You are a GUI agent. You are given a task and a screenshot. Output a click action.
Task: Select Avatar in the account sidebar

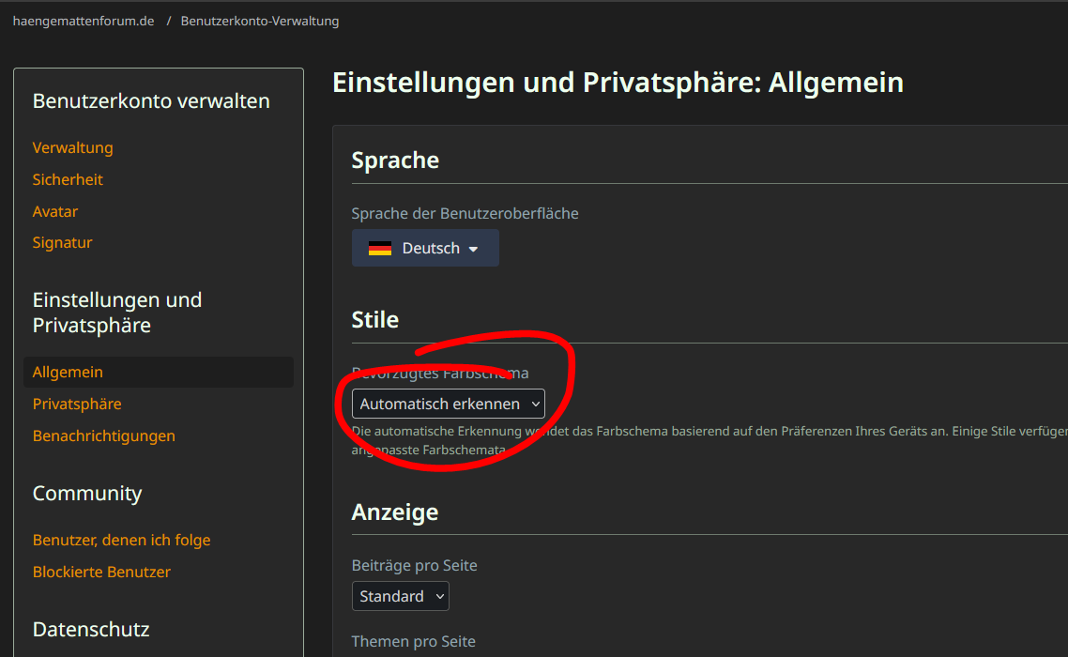[x=55, y=211]
